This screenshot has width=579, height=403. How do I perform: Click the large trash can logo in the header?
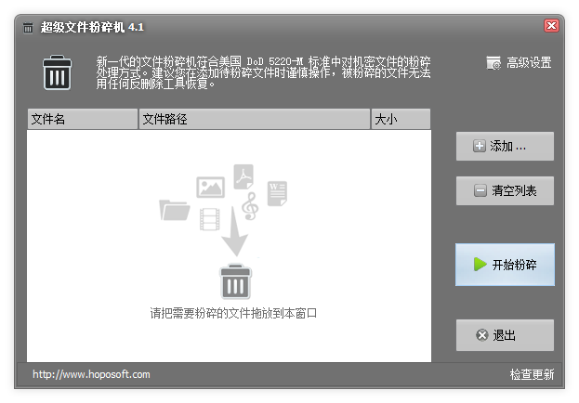click(58, 72)
